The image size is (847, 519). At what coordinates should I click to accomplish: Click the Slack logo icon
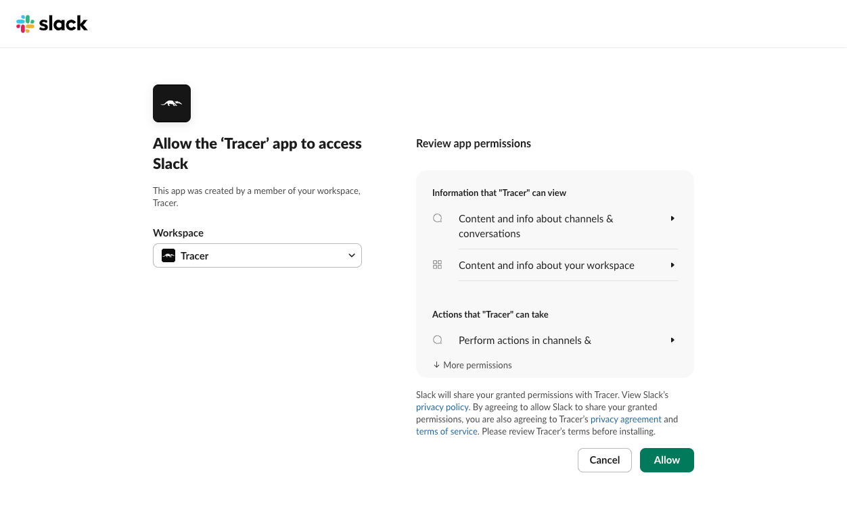click(25, 24)
